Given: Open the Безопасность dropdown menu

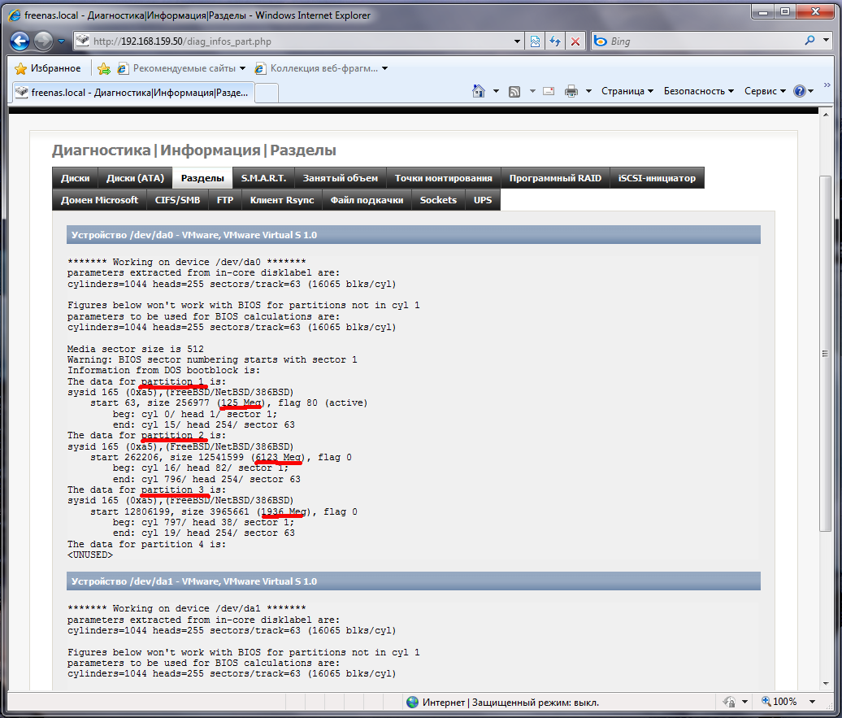Looking at the screenshot, I should 698,91.
